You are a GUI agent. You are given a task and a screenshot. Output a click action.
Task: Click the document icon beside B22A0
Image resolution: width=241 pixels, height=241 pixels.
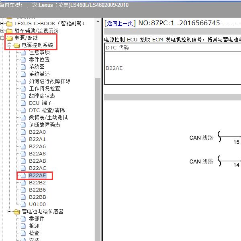click(x=23, y=132)
